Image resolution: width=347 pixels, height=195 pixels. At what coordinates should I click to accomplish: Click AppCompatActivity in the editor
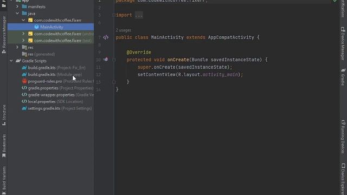coord(231,37)
